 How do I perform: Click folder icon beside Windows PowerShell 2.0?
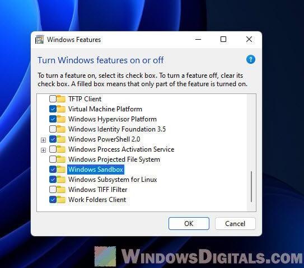point(61,139)
